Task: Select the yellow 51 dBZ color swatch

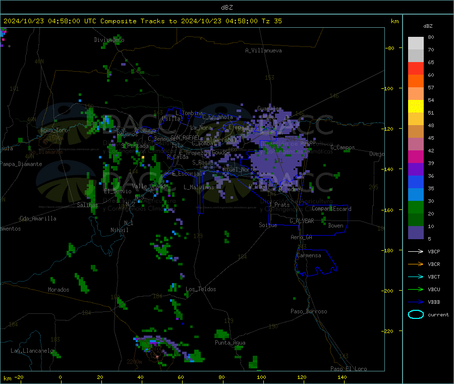Action: 416,106
